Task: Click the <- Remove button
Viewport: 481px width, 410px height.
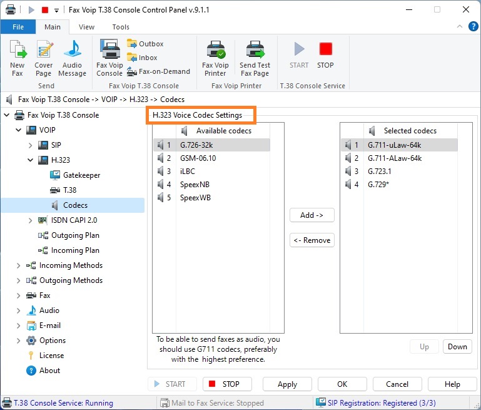Action: (312, 240)
